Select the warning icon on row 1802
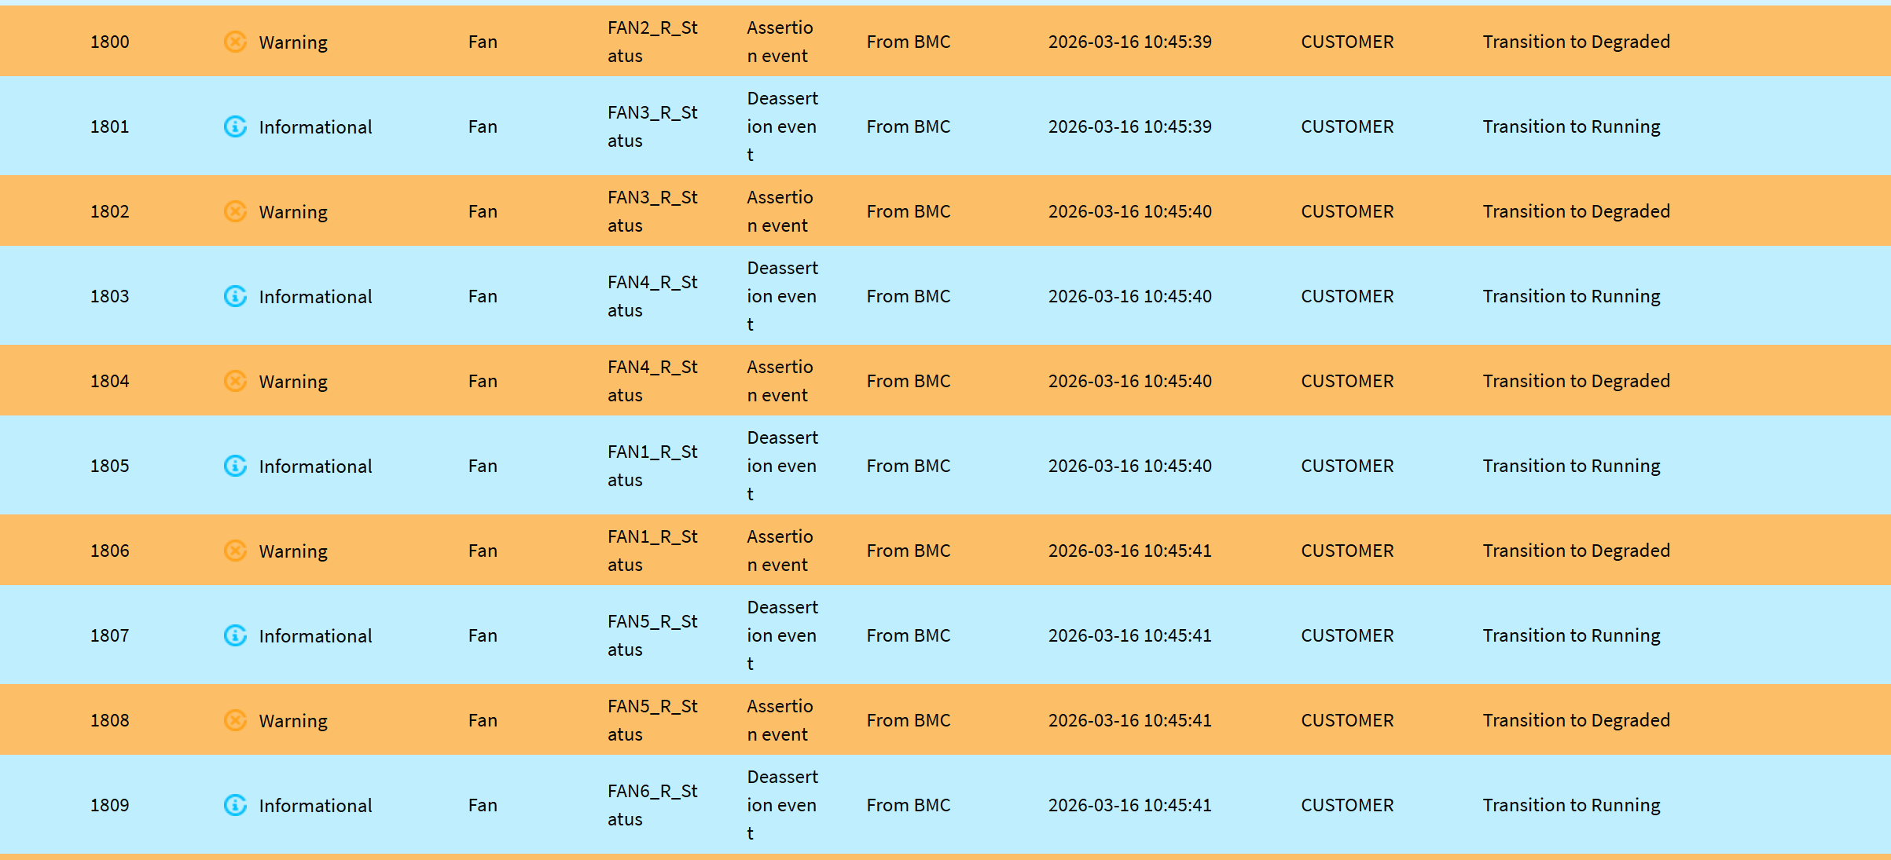 click(x=235, y=211)
